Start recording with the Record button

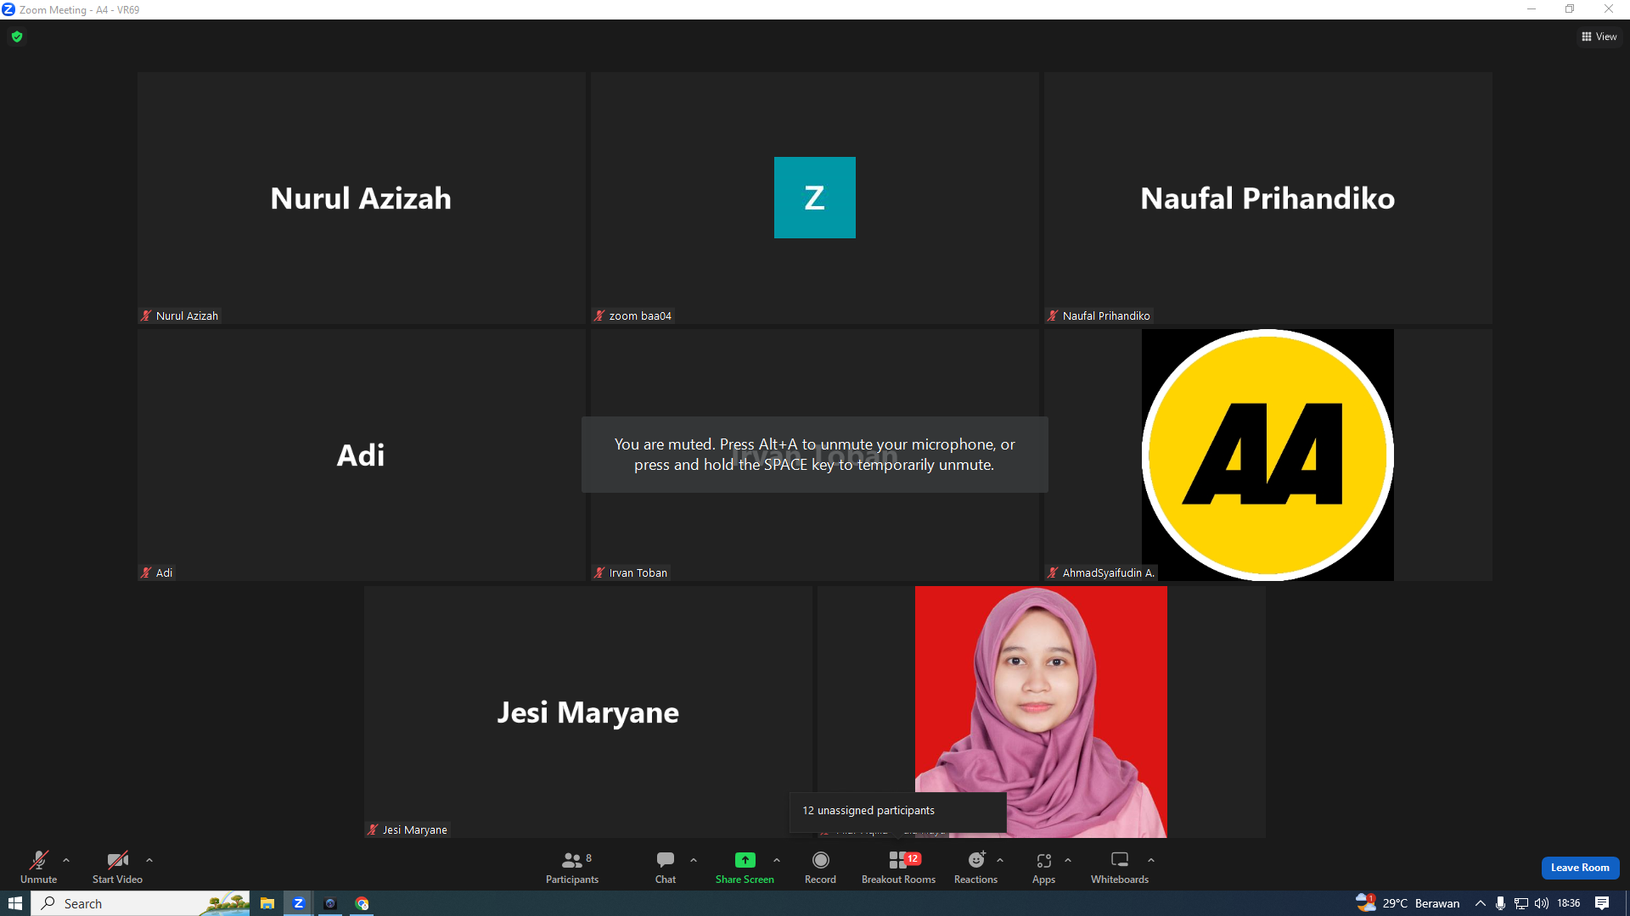[x=820, y=867]
